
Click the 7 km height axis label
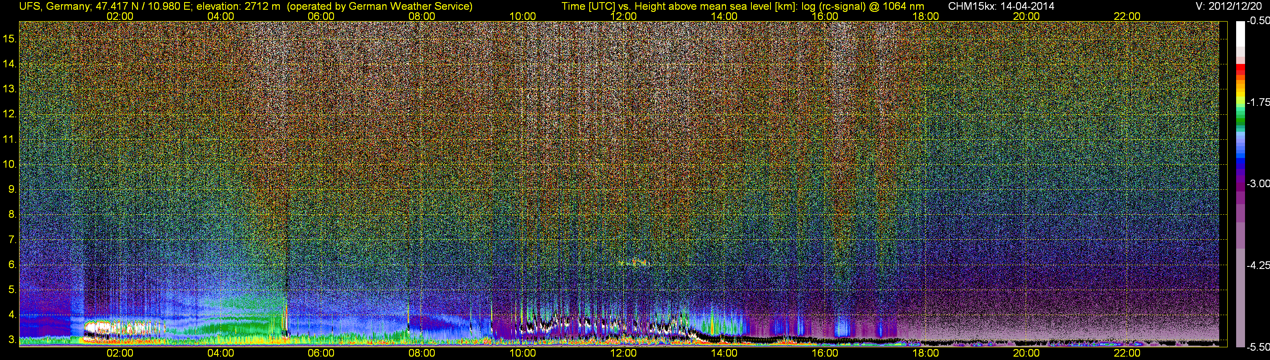(x=12, y=240)
